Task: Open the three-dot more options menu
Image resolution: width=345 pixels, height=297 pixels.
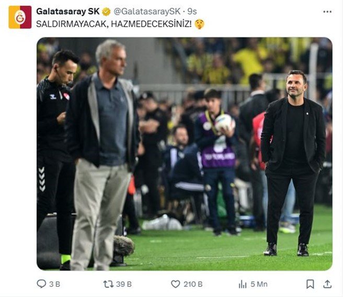Action: tap(327, 12)
